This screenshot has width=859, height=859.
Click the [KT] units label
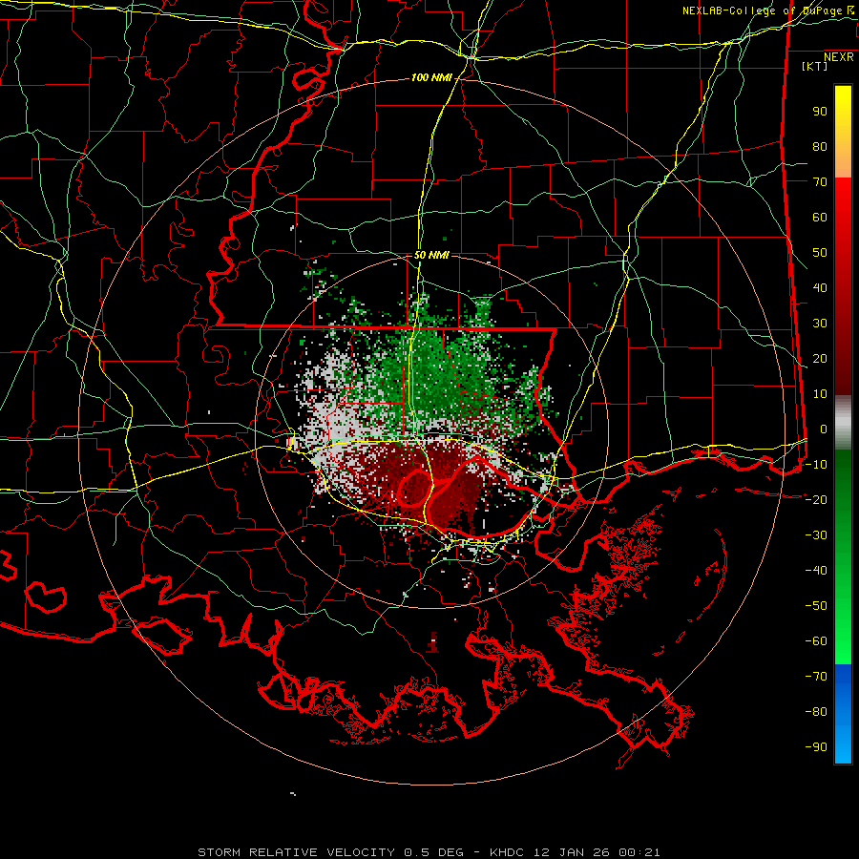pos(815,66)
